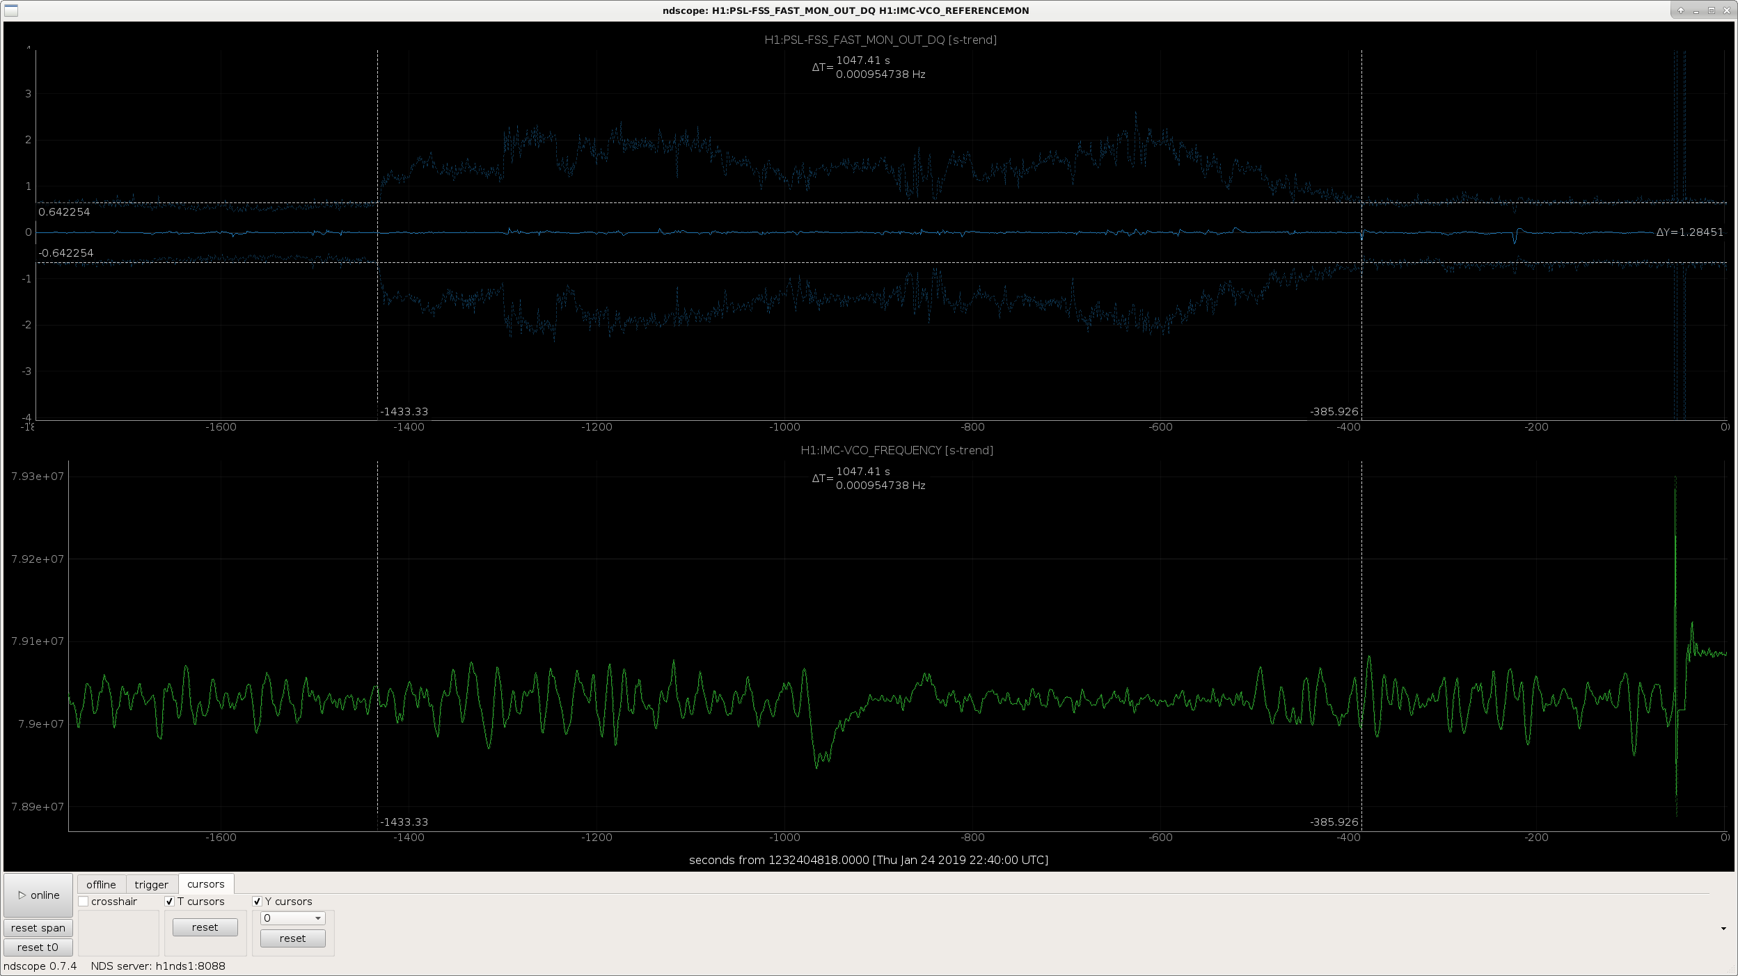This screenshot has width=1738, height=976.
Task: Minimize the ndscope window
Action: [x=1696, y=10]
